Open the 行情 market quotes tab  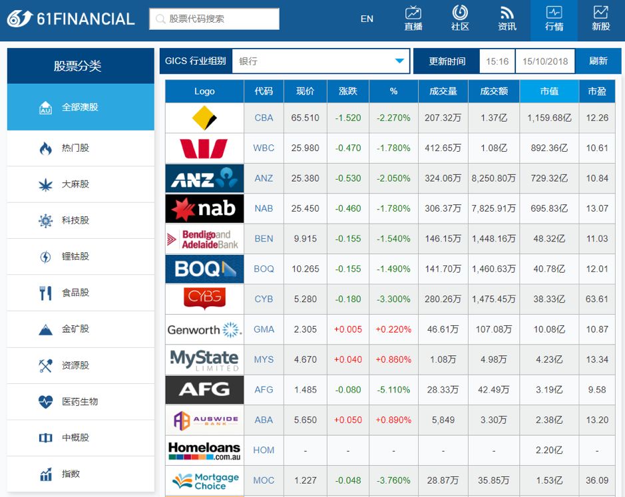click(554, 20)
